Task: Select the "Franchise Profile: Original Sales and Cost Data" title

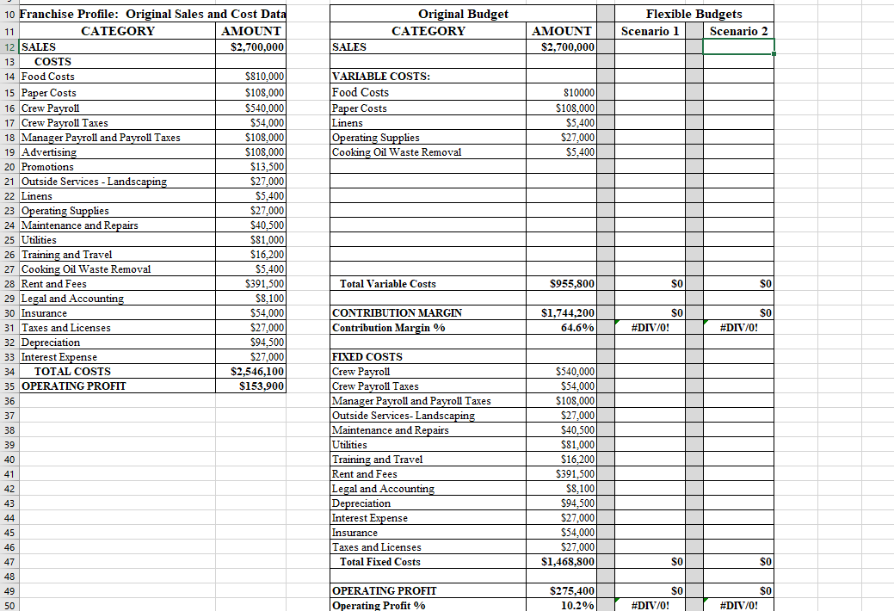Action: tap(153, 14)
